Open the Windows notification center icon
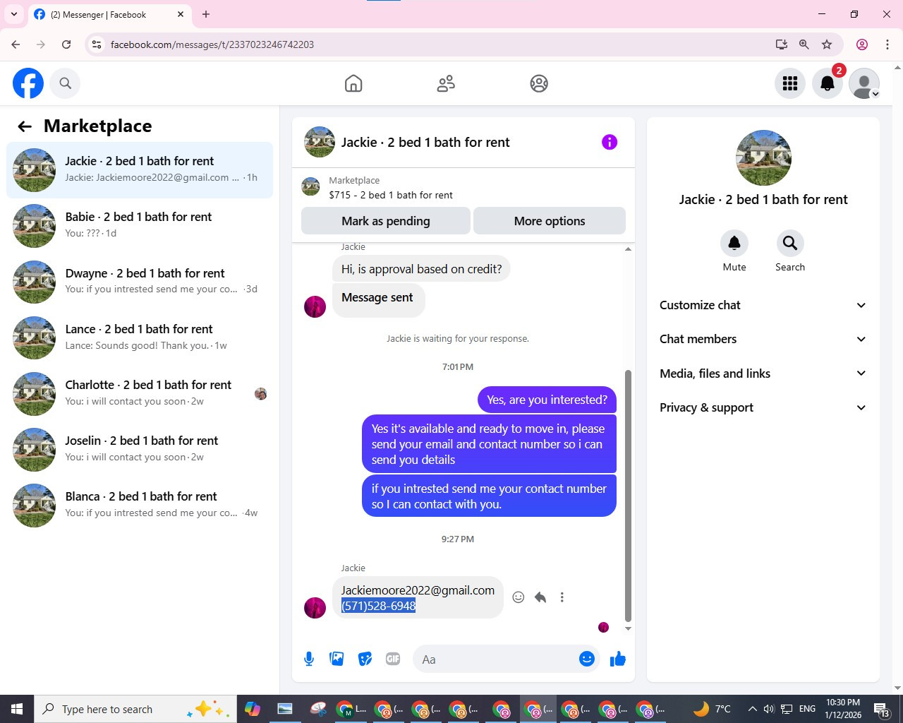 click(x=881, y=709)
